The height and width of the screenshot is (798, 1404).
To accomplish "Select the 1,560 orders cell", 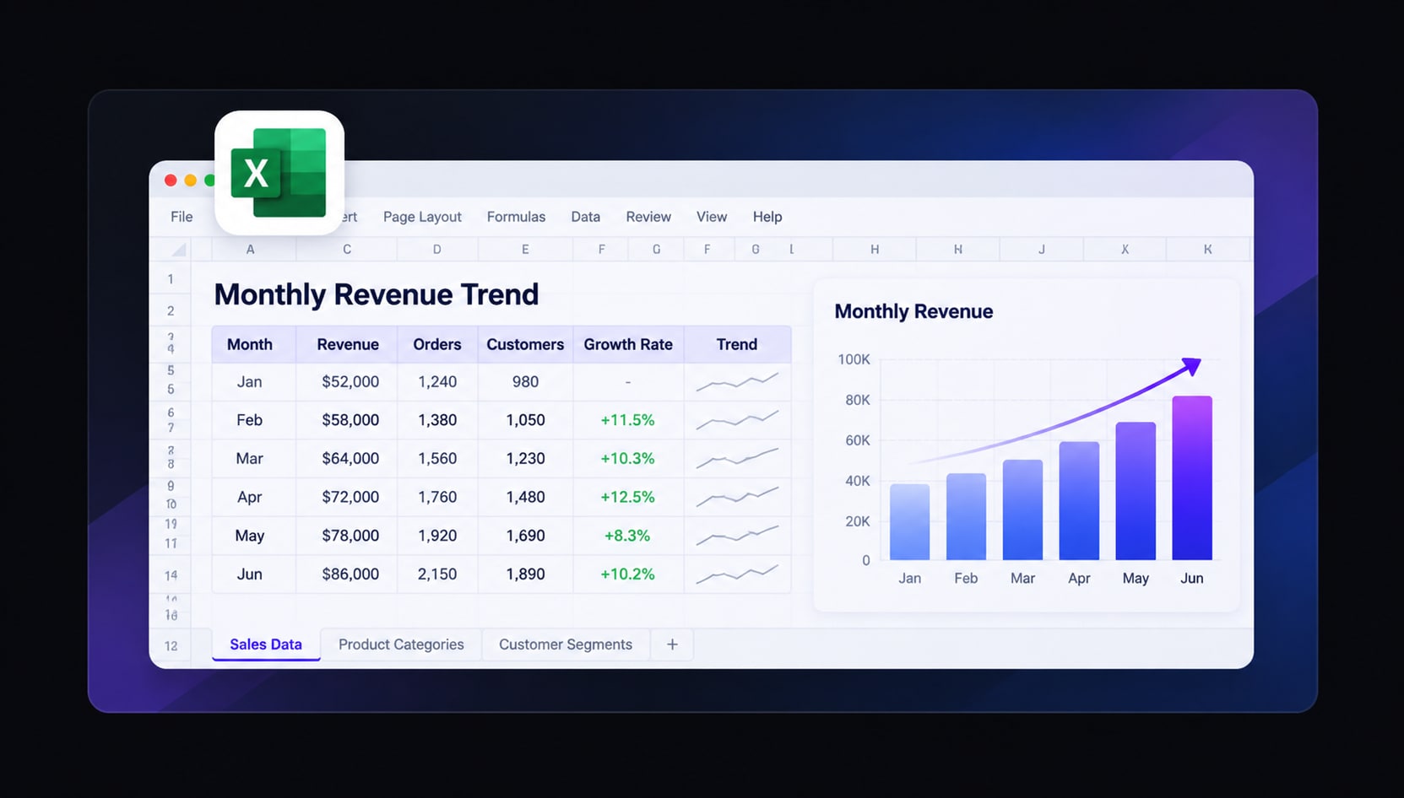I will click(437, 459).
